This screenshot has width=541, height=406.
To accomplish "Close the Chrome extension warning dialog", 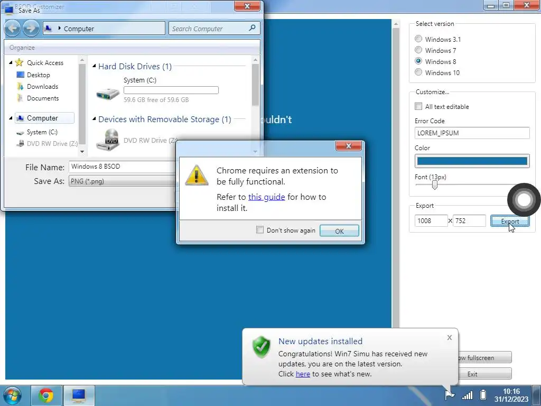I will click(349, 146).
